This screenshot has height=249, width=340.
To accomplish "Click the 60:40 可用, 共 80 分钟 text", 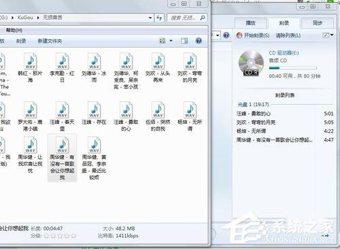I will pyautogui.click(x=294, y=76).
